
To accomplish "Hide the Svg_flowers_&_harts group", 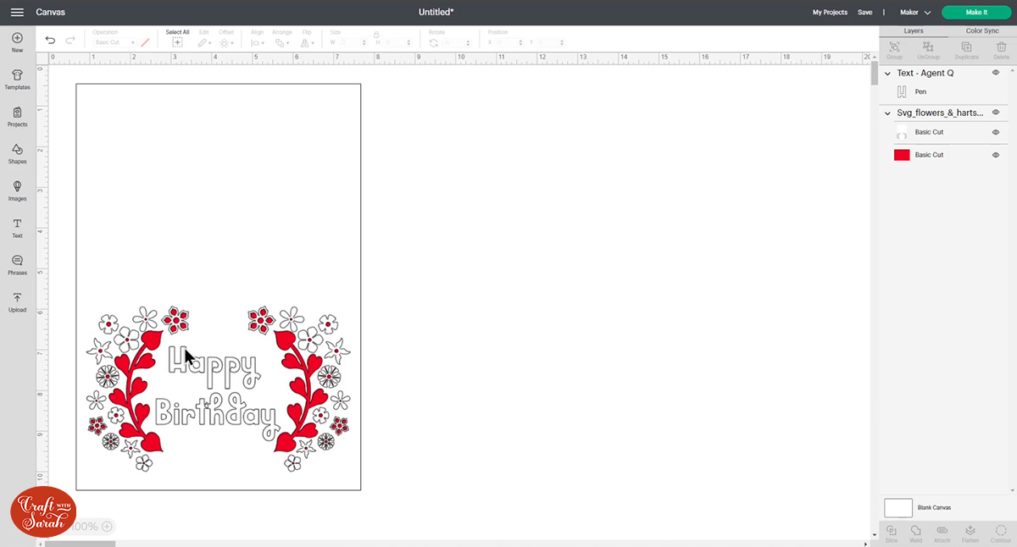I will pos(996,112).
